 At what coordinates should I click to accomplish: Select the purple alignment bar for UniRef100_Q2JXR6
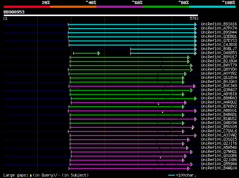126,160
